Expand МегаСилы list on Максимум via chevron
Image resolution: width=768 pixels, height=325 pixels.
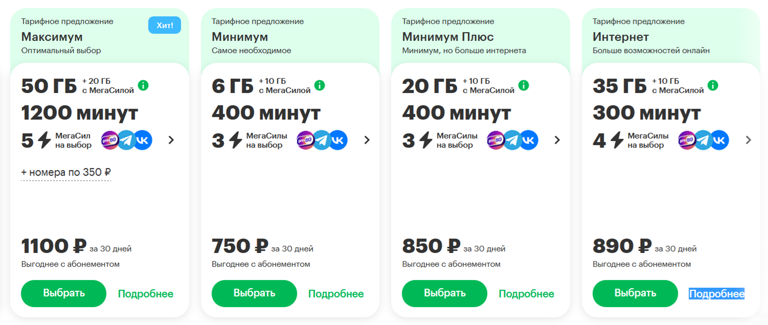(x=171, y=139)
